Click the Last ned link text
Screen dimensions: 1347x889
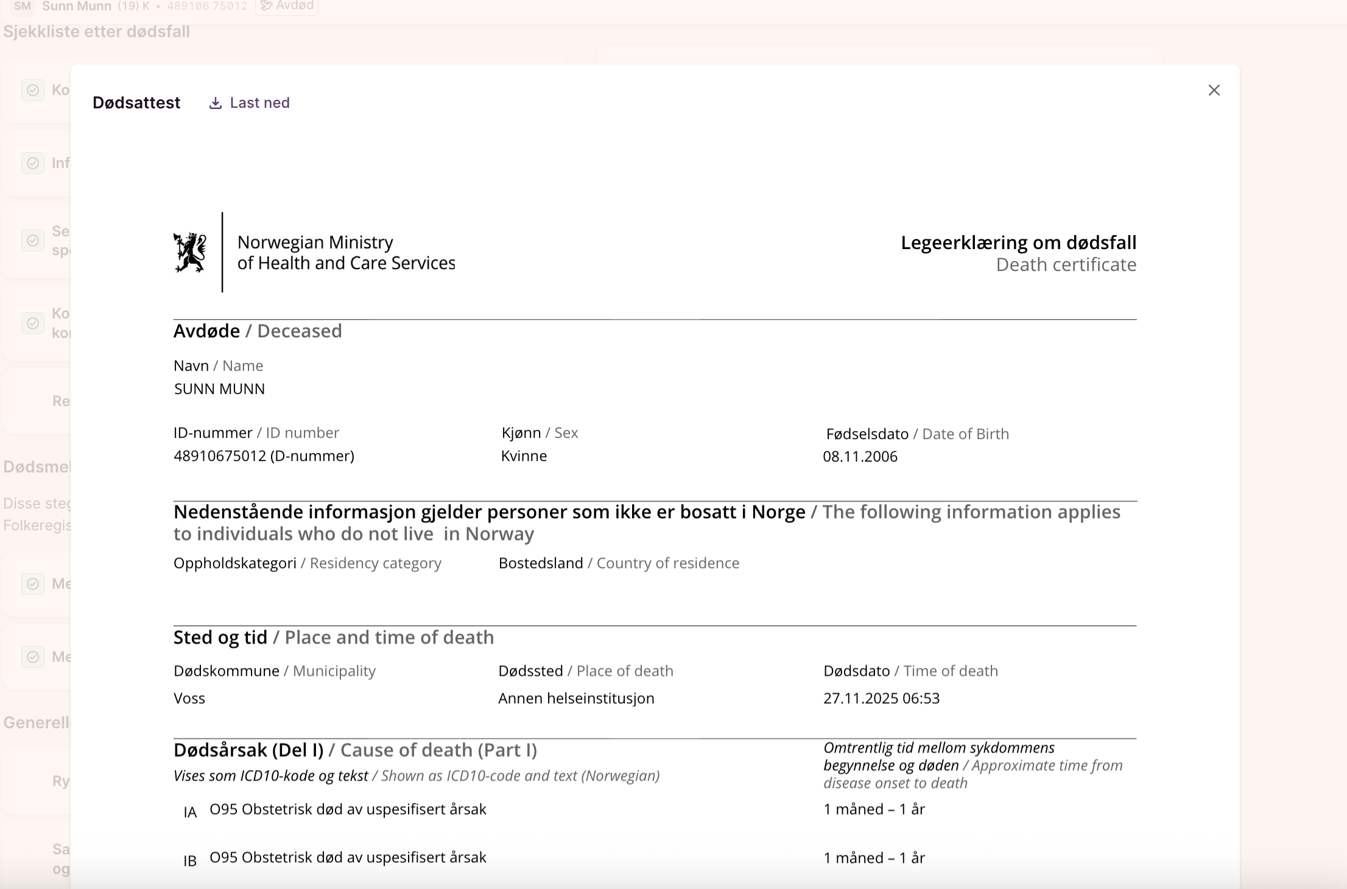click(259, 103)
